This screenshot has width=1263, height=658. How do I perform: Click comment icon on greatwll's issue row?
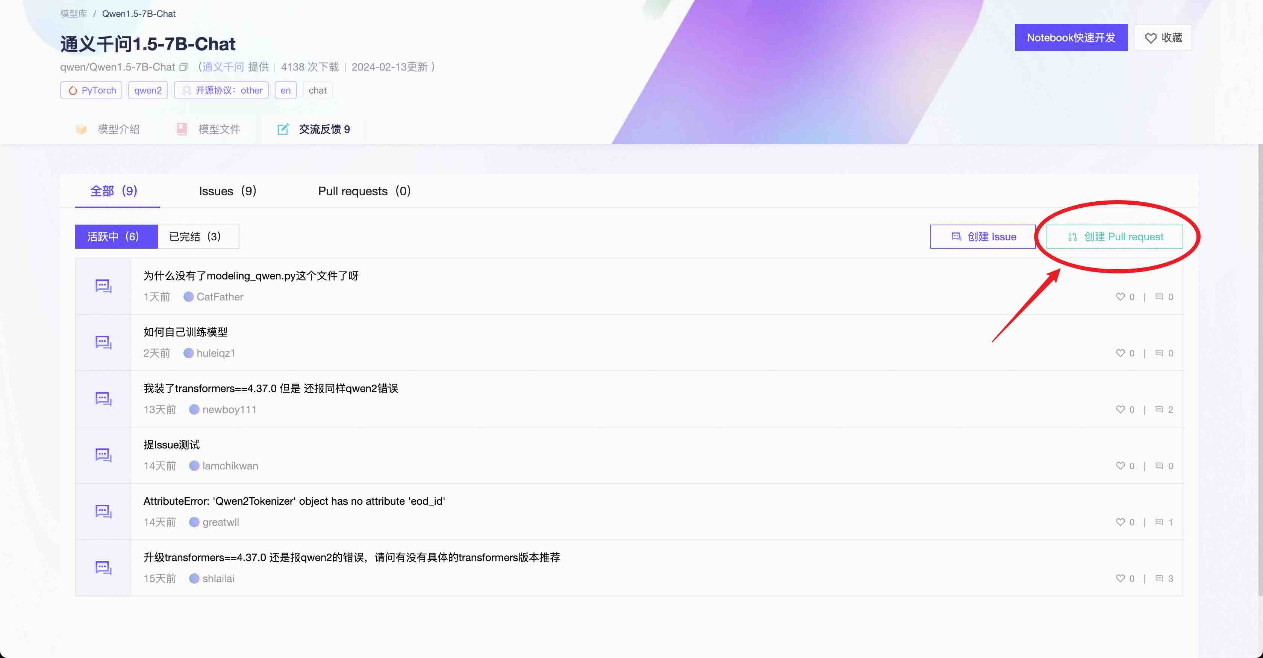pos(1159,522)
